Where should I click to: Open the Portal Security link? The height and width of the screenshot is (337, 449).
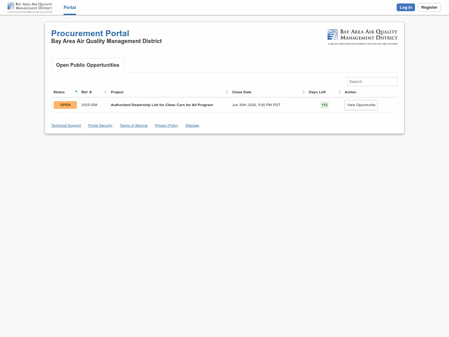tap(100, 125)
